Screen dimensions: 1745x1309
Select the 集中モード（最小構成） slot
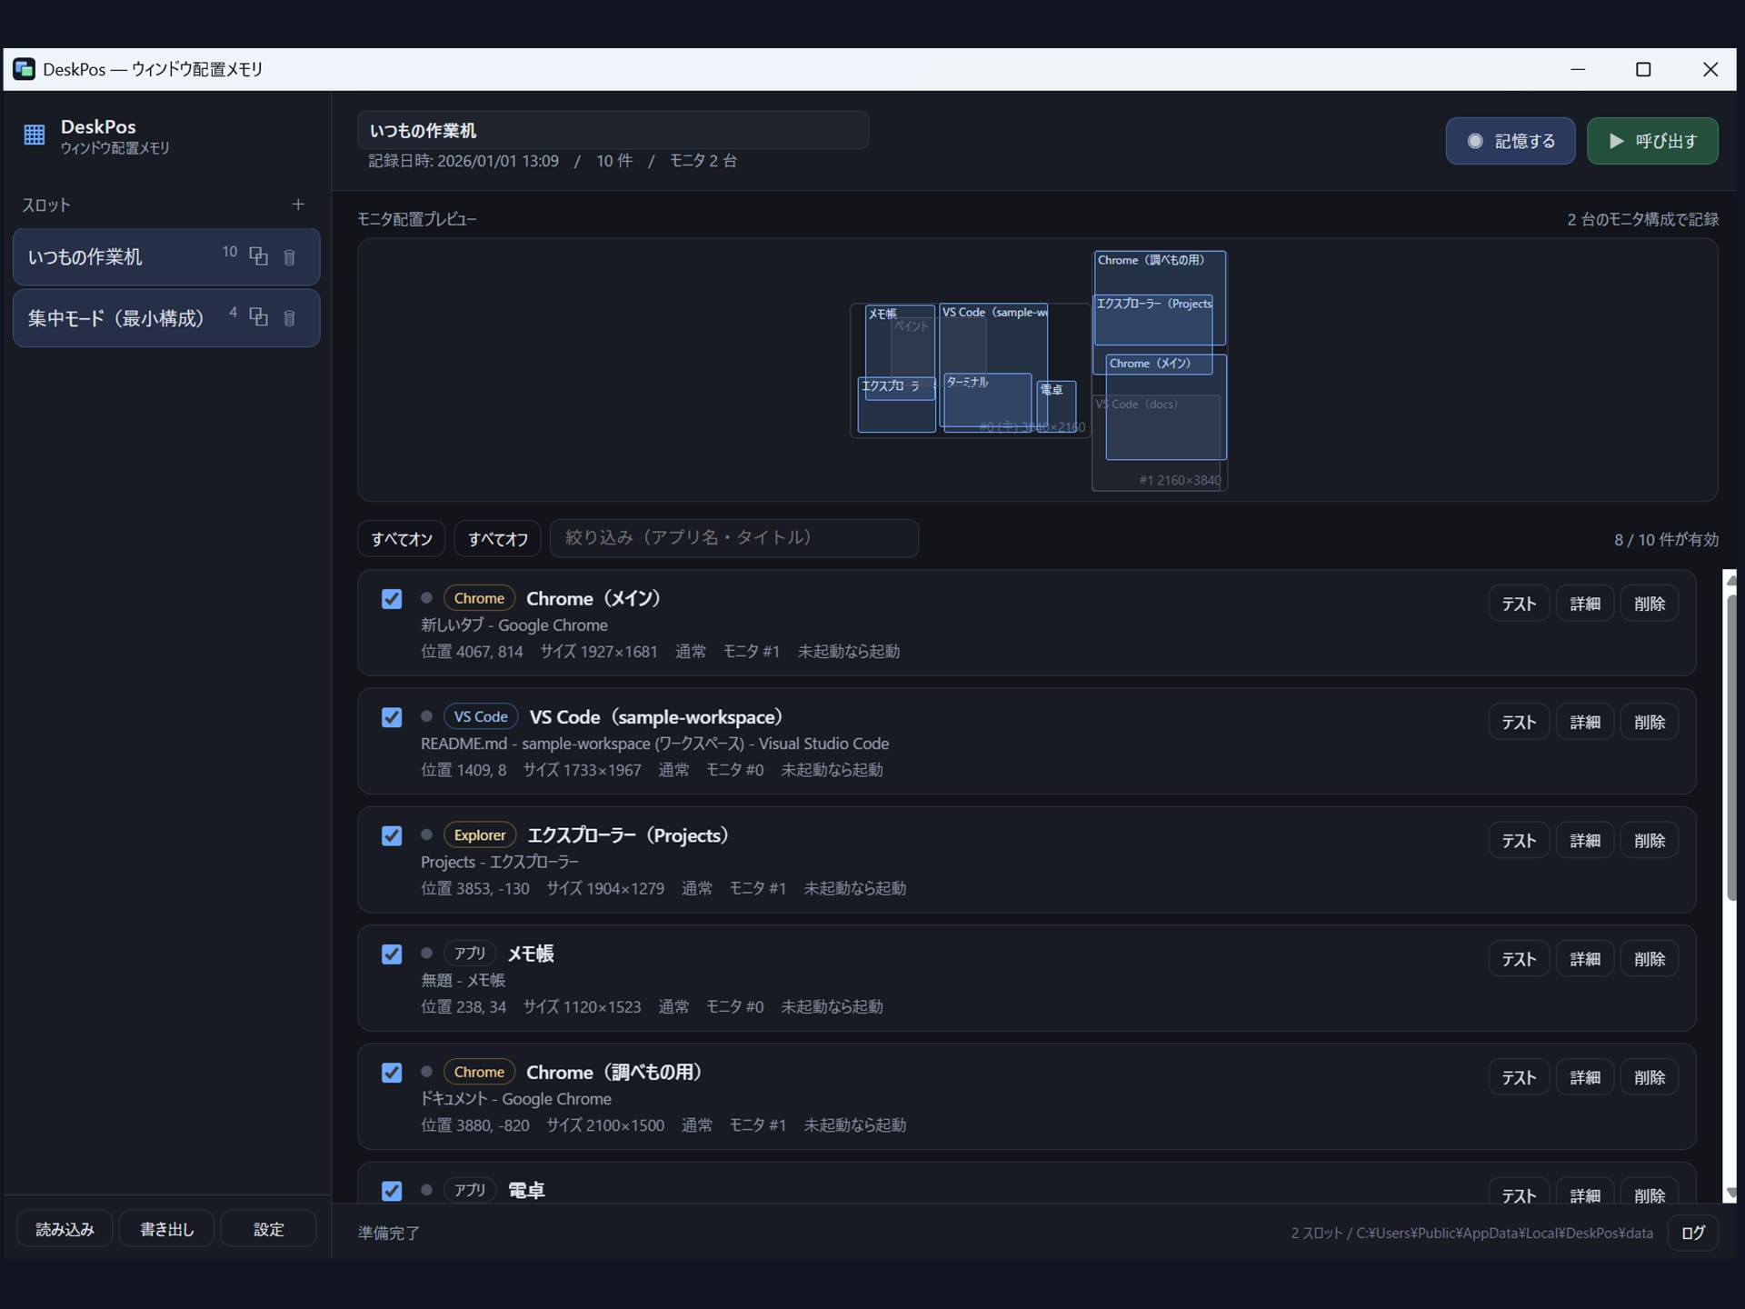pos(166,318)
